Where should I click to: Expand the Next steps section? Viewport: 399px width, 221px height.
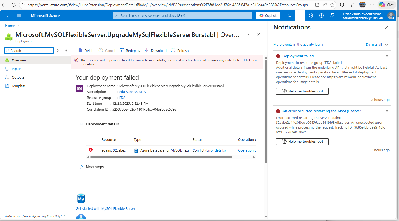coord(82,167)
